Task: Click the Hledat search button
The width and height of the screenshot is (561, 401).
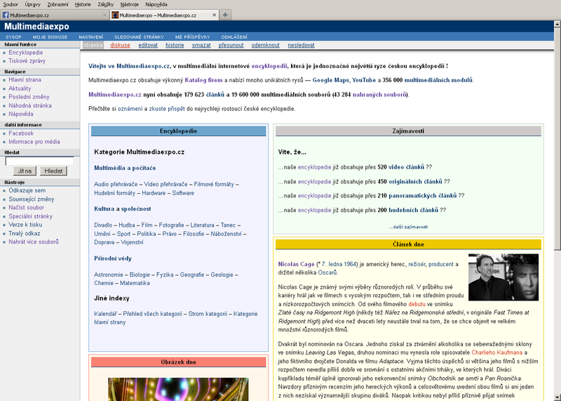Action: click(x=53, y=171)
